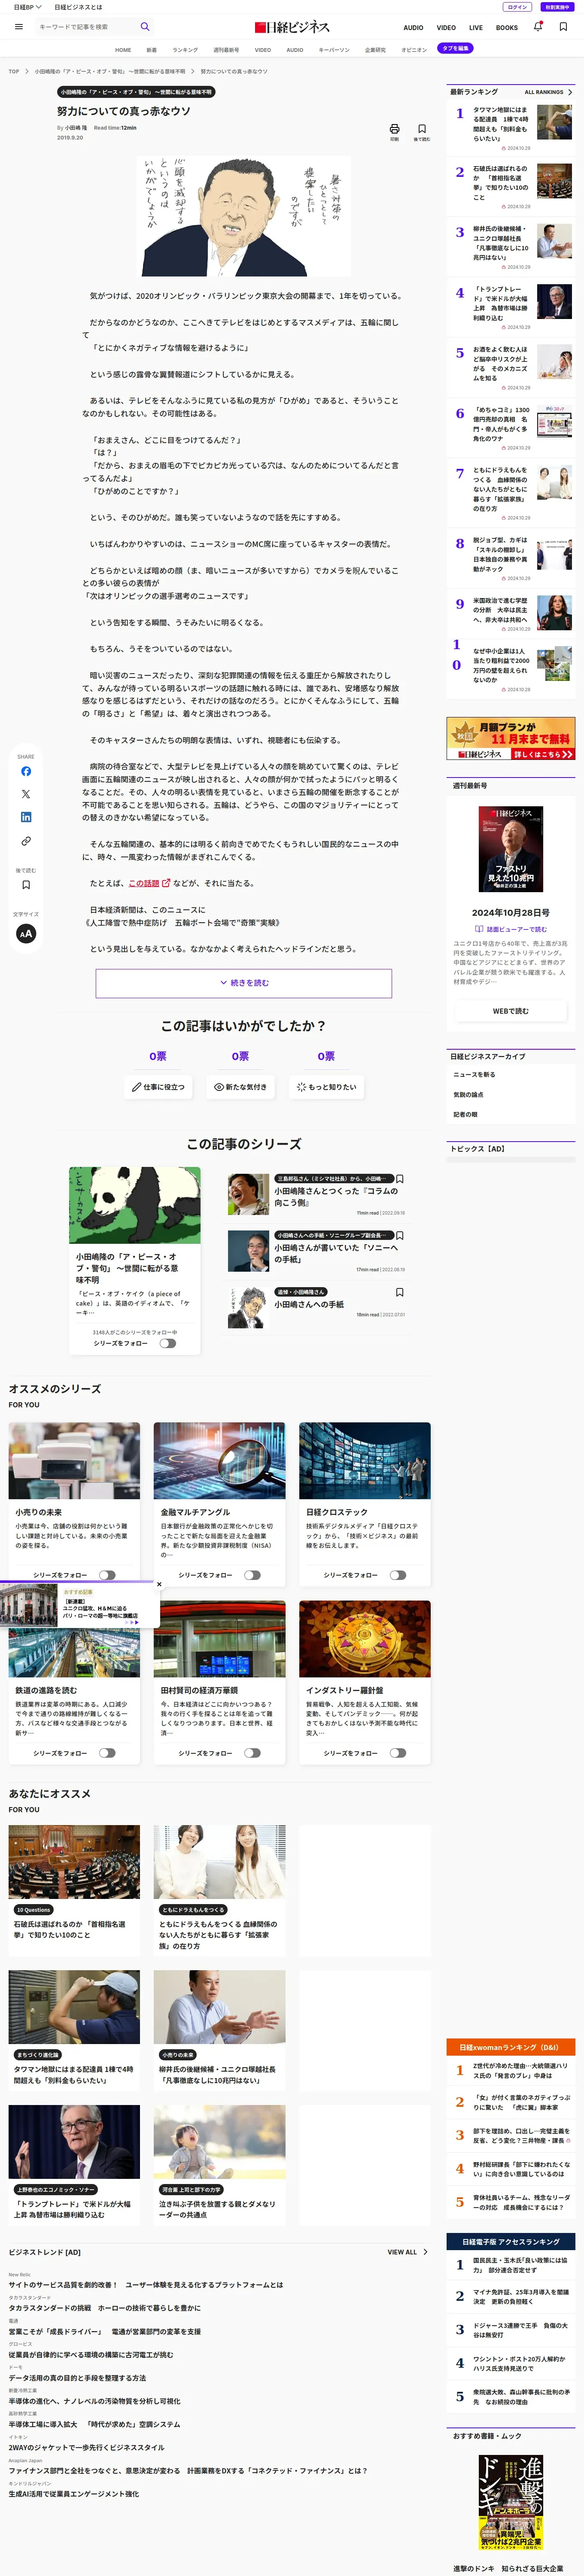Open the ランキング tab
The height and width of the screenshot is (2576, 584).
(x=185, y=49)
